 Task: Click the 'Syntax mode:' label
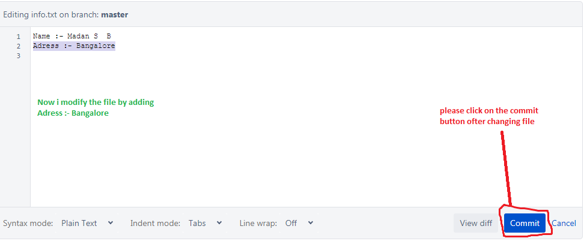tap(28, 223)
